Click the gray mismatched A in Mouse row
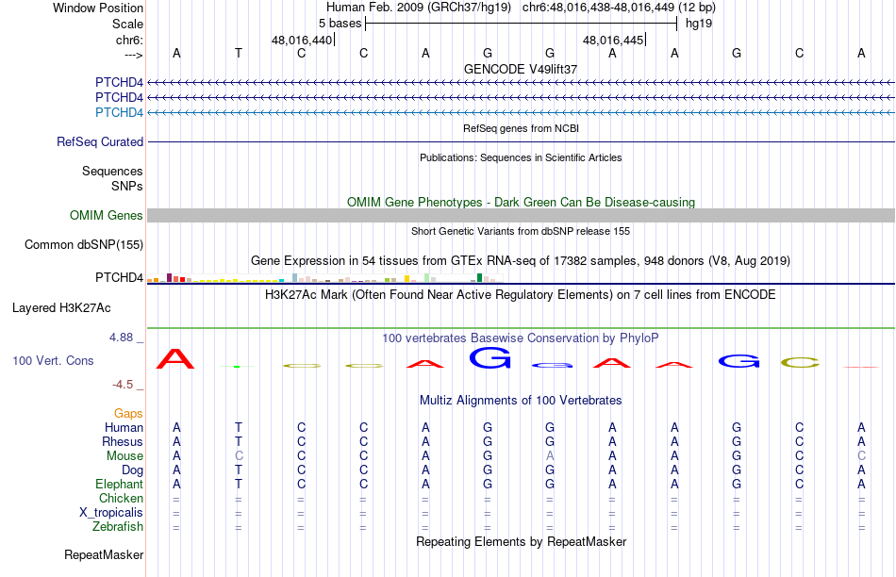 pos(550,456)
